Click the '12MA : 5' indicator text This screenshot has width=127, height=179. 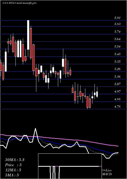pyautogui.click(x=13, y=170)
